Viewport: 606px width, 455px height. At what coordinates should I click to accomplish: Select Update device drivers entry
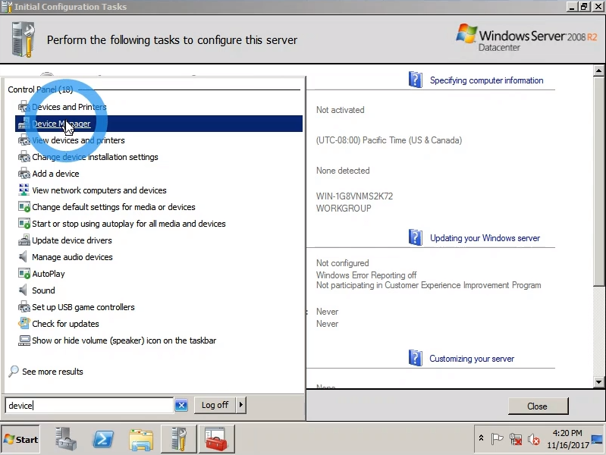tap(72, 240)
